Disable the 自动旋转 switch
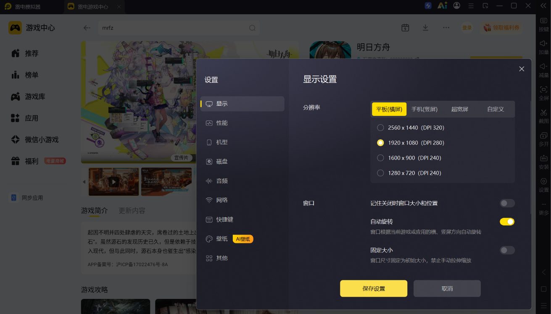The width and height of the screenshot is (551, 314). [507, 222]
